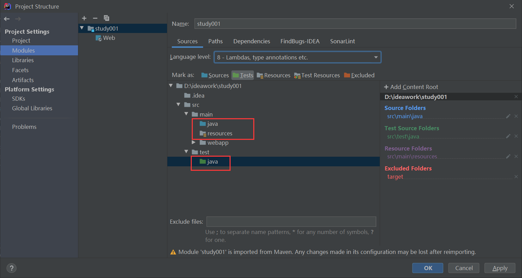522x278 pixels.
Task: Remove the target excluded folder entry
Action: [516, 177]
